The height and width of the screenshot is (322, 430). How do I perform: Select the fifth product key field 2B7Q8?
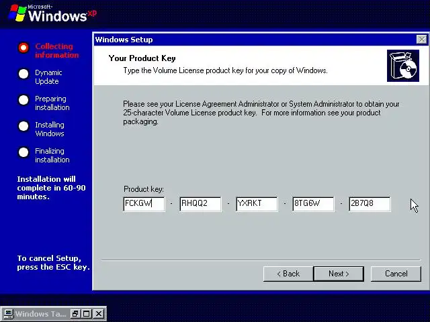coord(370,204)
